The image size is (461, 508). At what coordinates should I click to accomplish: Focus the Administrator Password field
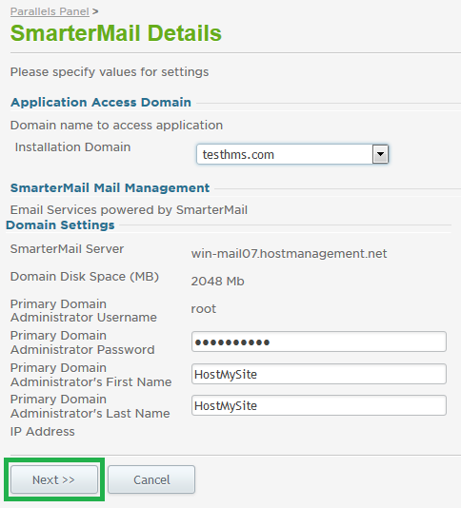tap(319, 342)
